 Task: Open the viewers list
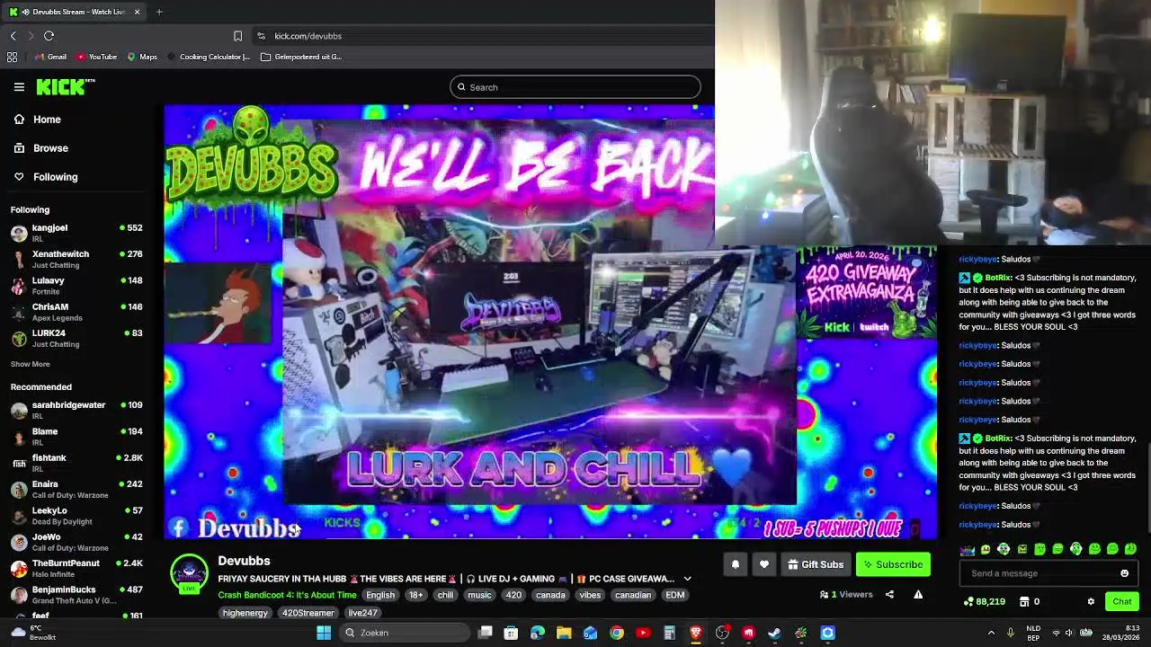(x=846, y=594)
